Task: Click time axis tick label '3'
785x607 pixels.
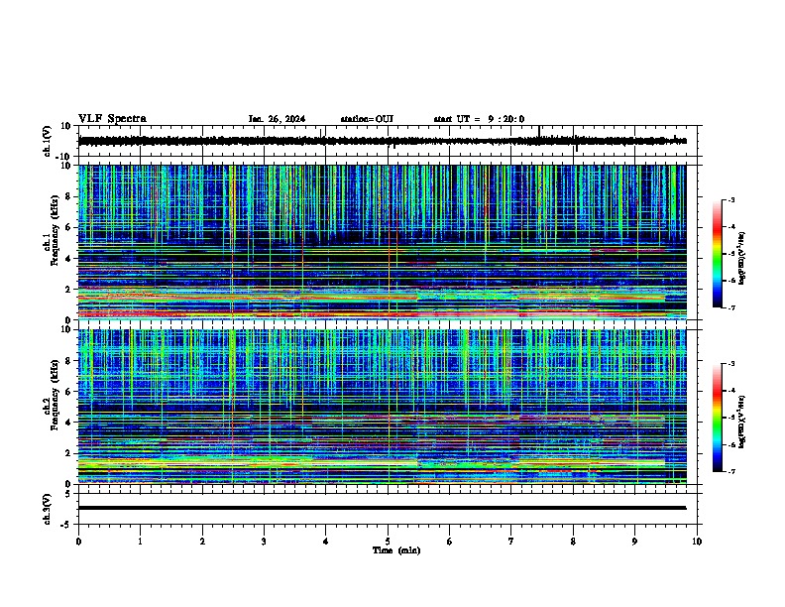Action: (x=264, y=542)
